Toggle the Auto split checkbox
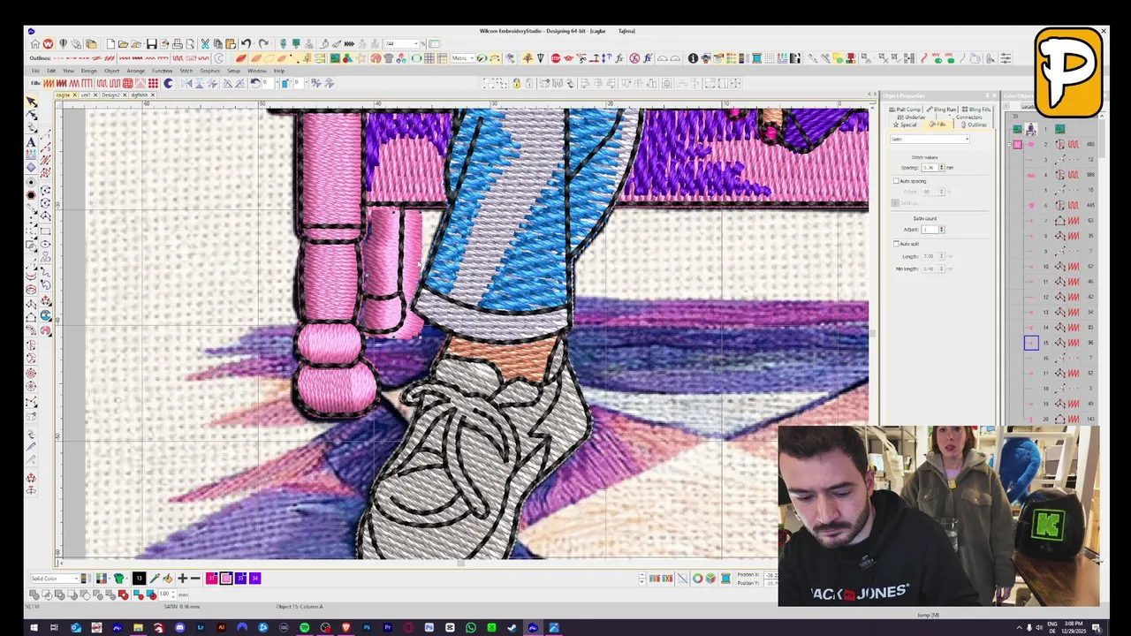 (896, 244)
